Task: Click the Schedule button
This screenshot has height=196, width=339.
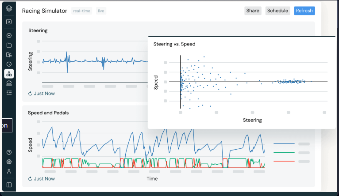Action: click(x=277, y=11)
